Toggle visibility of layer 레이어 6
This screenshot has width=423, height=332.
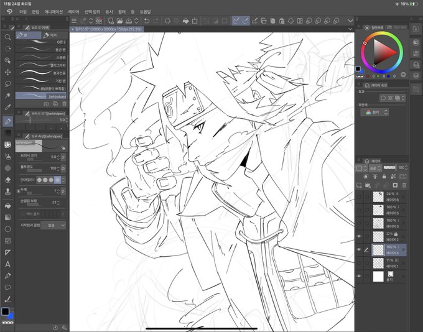coord(359,196)
